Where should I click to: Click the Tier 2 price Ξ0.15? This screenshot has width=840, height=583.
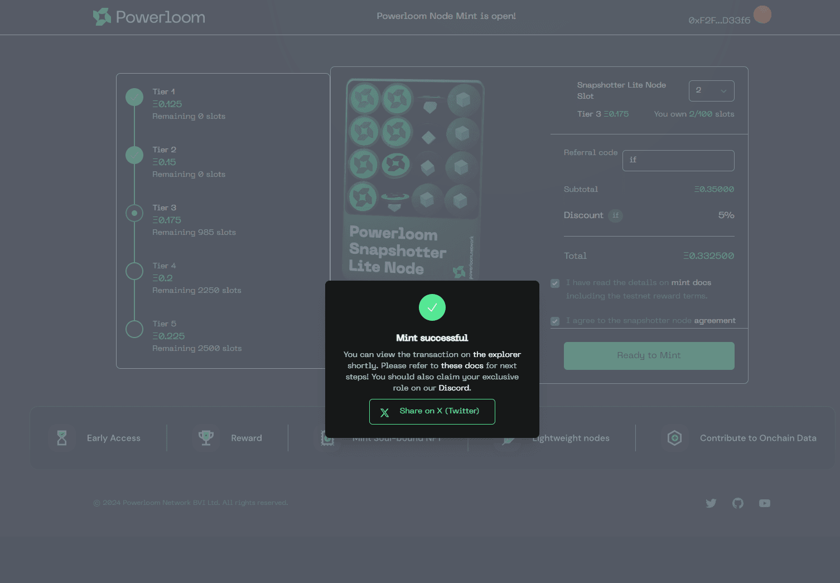[x=164, y=162]
